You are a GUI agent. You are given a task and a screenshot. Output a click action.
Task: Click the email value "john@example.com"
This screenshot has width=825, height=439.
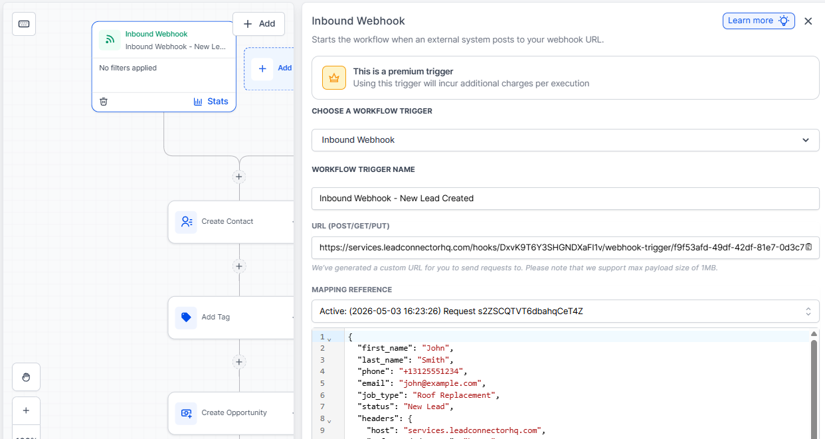(440, 383)
